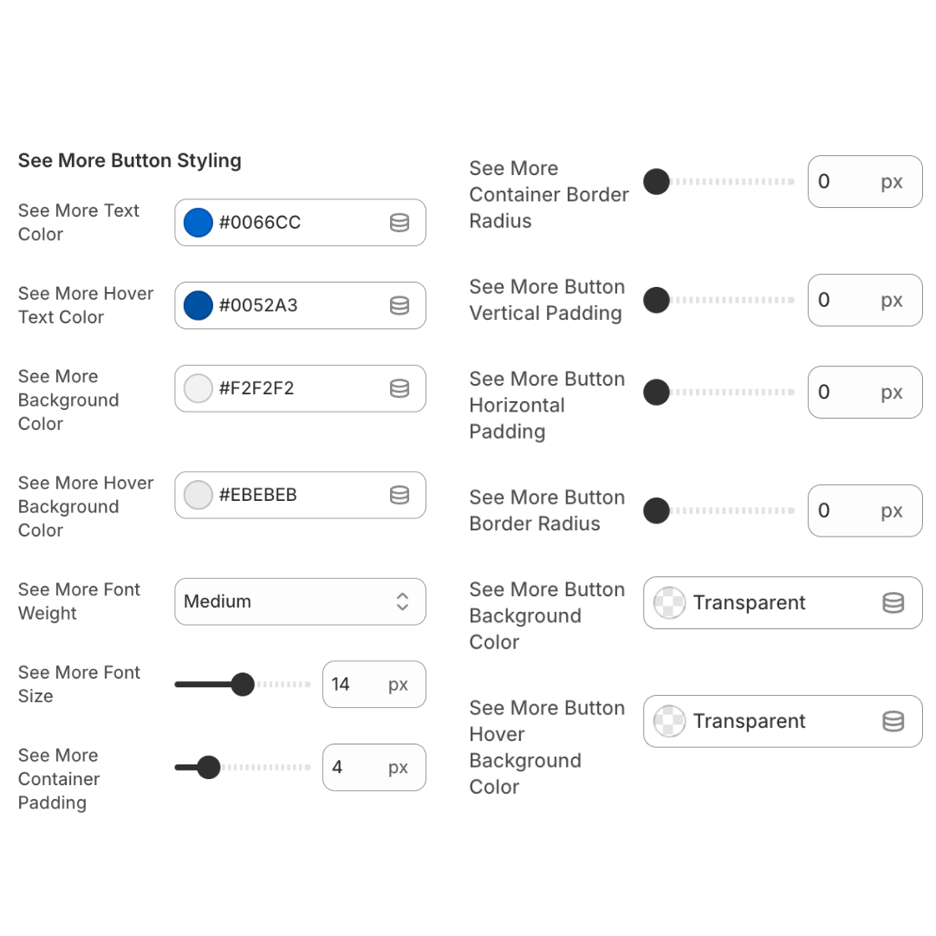Screen dimensions: 936x936
Task: Click the database icon next to #EBEBEB
Action: coord(400,495)
